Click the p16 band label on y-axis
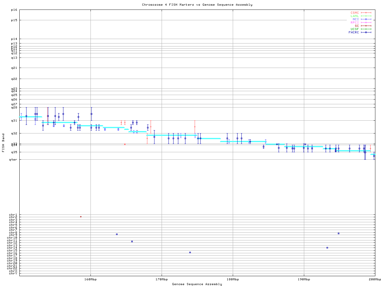The image size is (381, 286). (x=14, y=10)
